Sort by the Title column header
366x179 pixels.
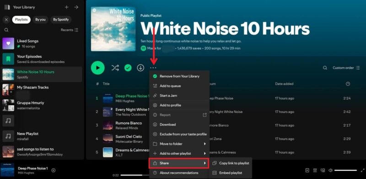106,84
